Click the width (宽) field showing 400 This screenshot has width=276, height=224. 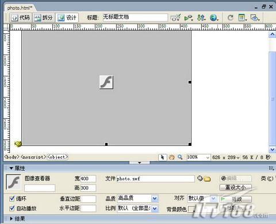[x=88, y=179]
